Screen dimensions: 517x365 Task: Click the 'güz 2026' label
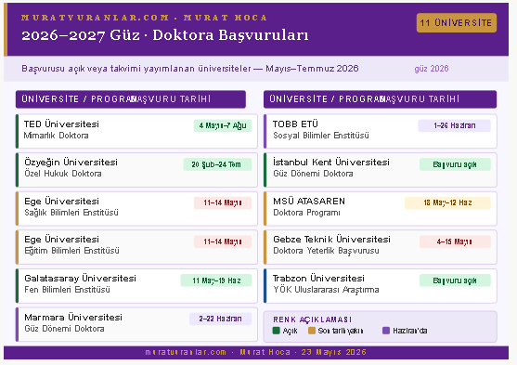[432, 69]
